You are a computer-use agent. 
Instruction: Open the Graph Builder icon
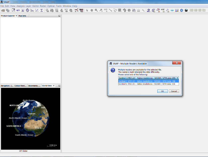[77, 10]
